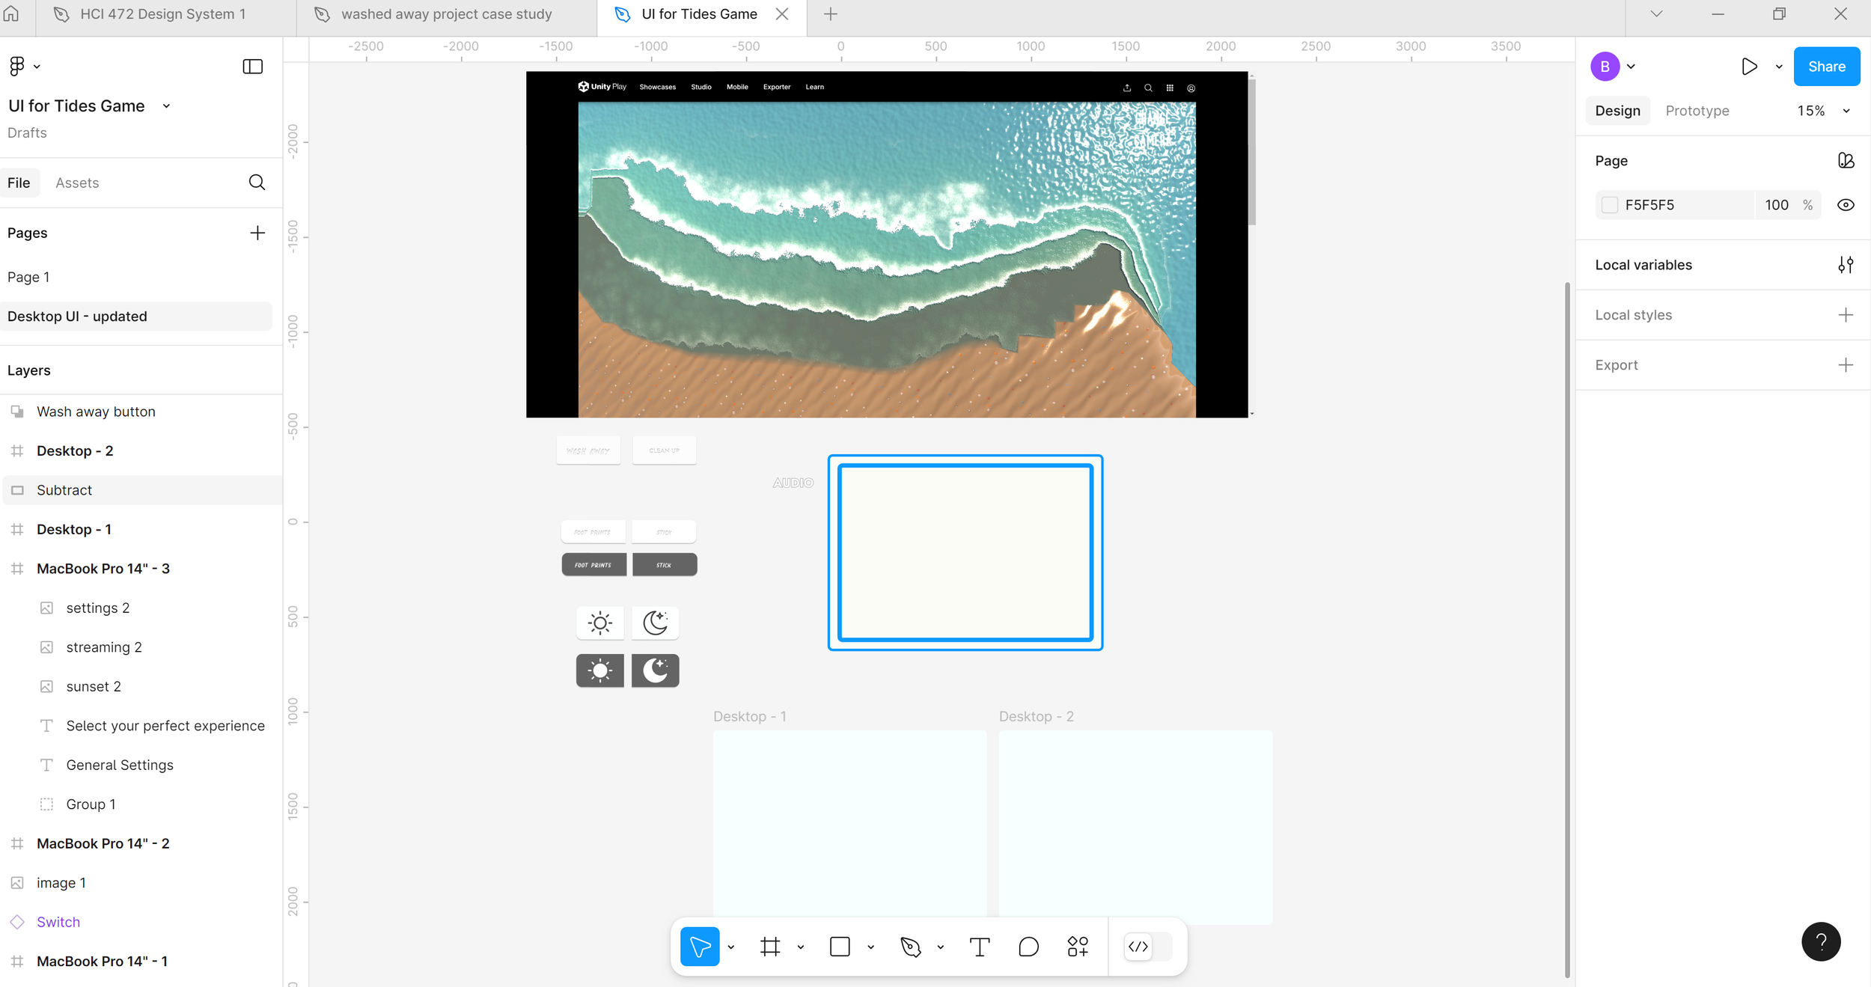Expand the UI for Tides Game file menu
This screenshot has height=987, width=1871.
tap(166, 106)
